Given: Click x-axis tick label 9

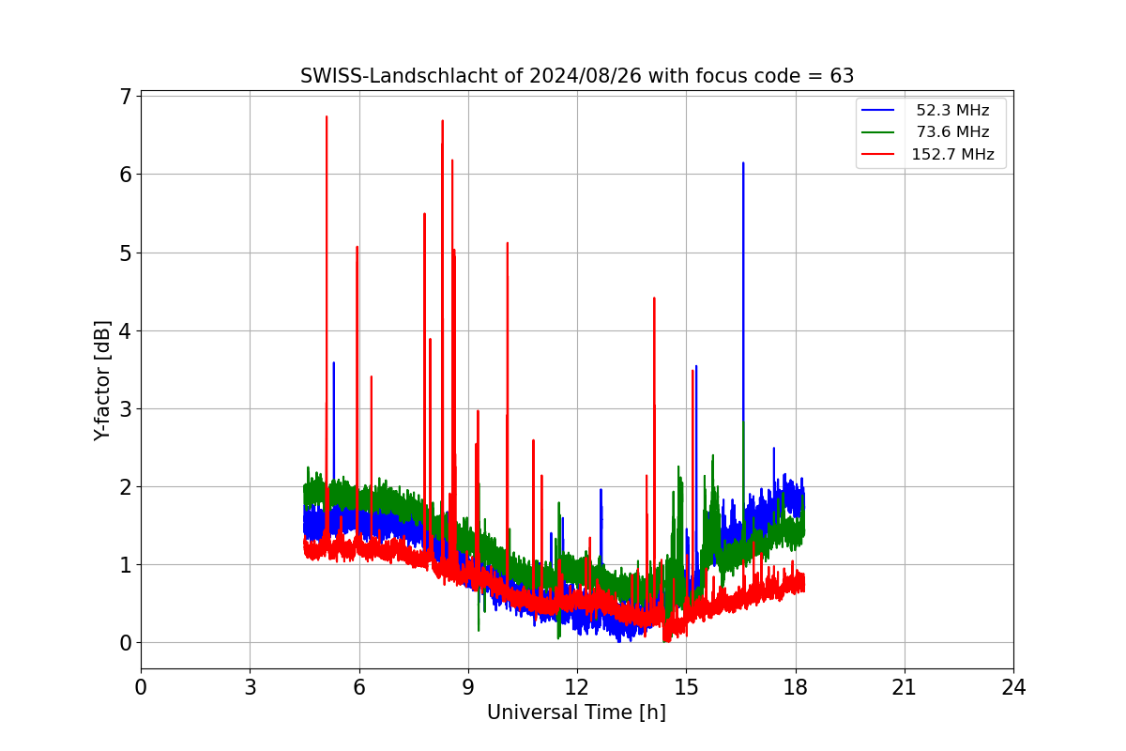Looking at the screenshot, I should (468, 687).
